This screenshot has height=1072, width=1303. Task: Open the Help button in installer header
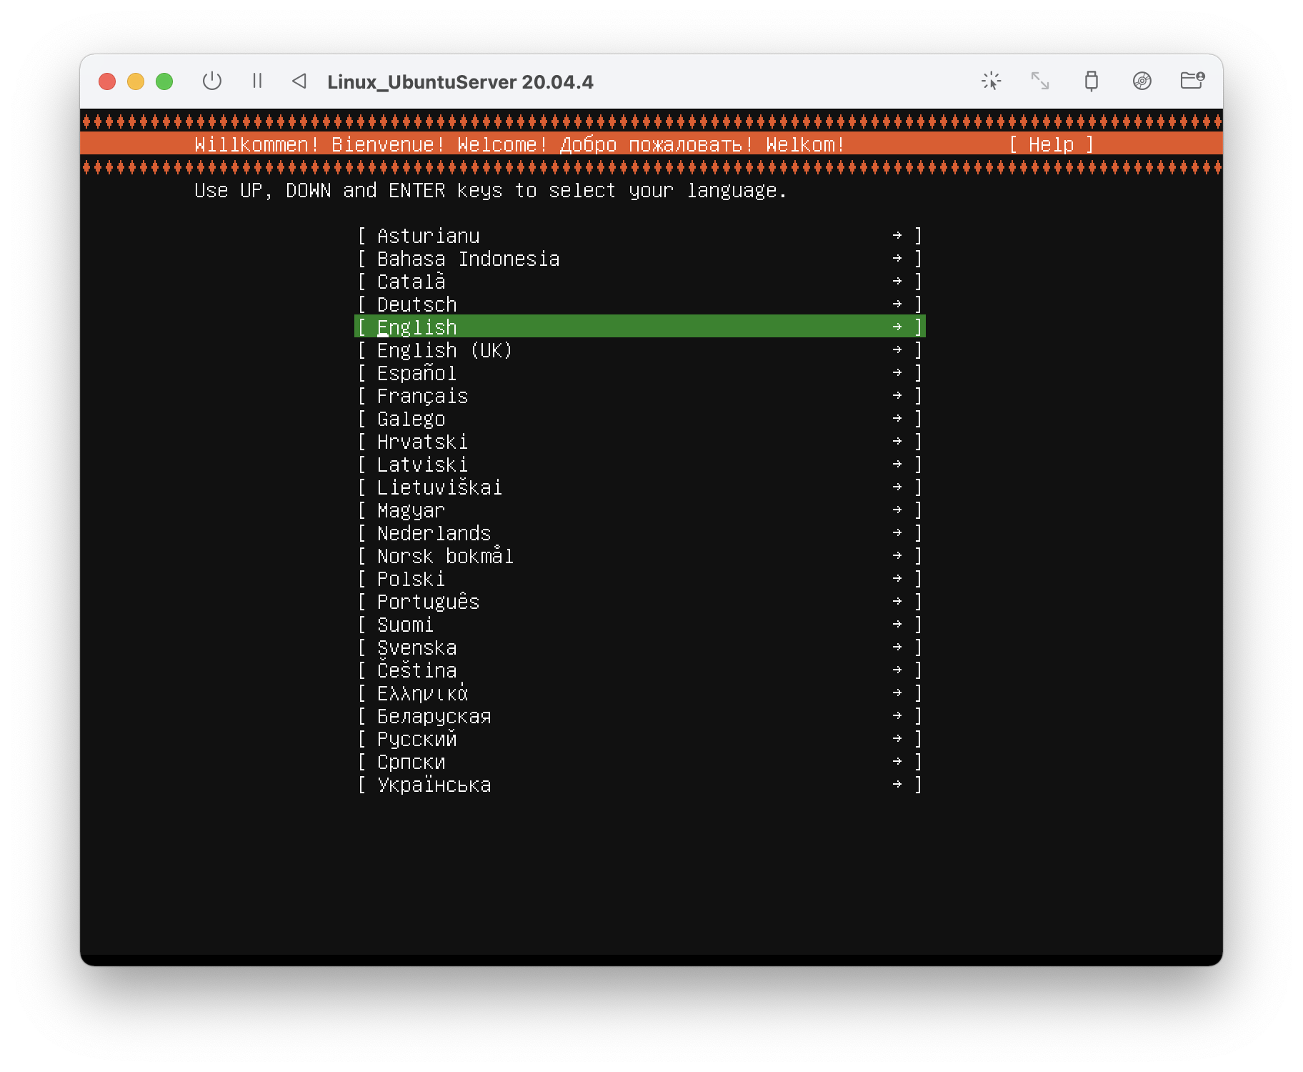(x=1051, y=144)
